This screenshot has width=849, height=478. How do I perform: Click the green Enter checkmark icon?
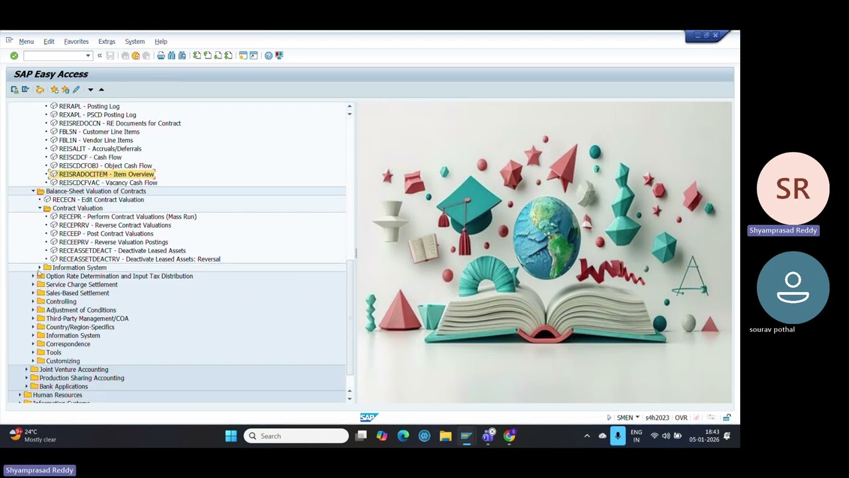14,56
